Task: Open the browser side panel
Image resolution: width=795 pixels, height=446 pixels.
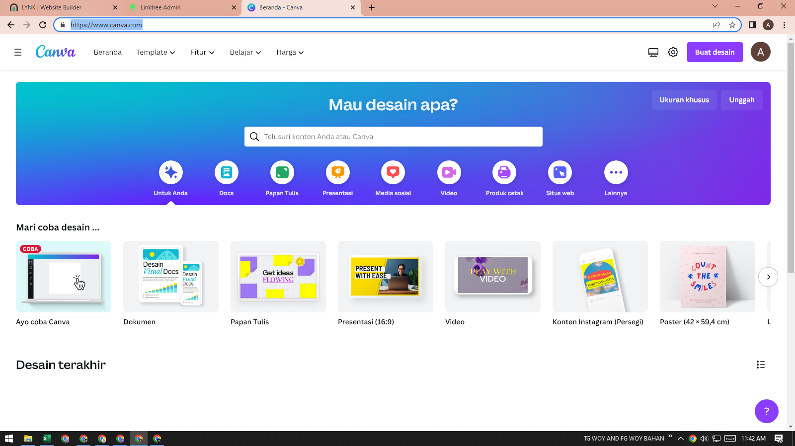Action: pyautogui.click(x=752, y=25)
